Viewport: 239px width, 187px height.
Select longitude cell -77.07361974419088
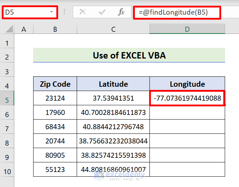(187, 98)
